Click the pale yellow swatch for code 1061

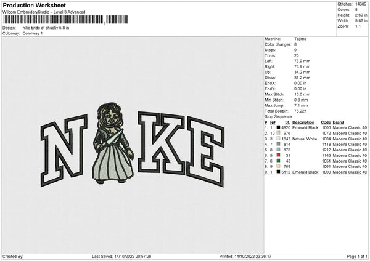pyautogui.click(x=279, y=166)
